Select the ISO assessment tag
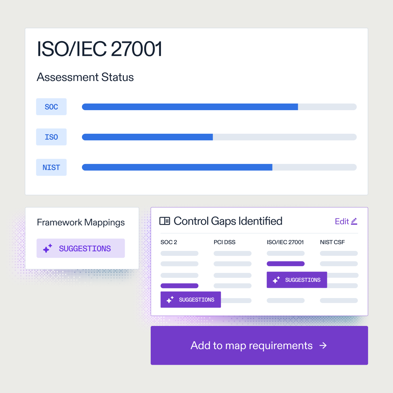Screen dimensions: 393x393 [x=51, y=137]
